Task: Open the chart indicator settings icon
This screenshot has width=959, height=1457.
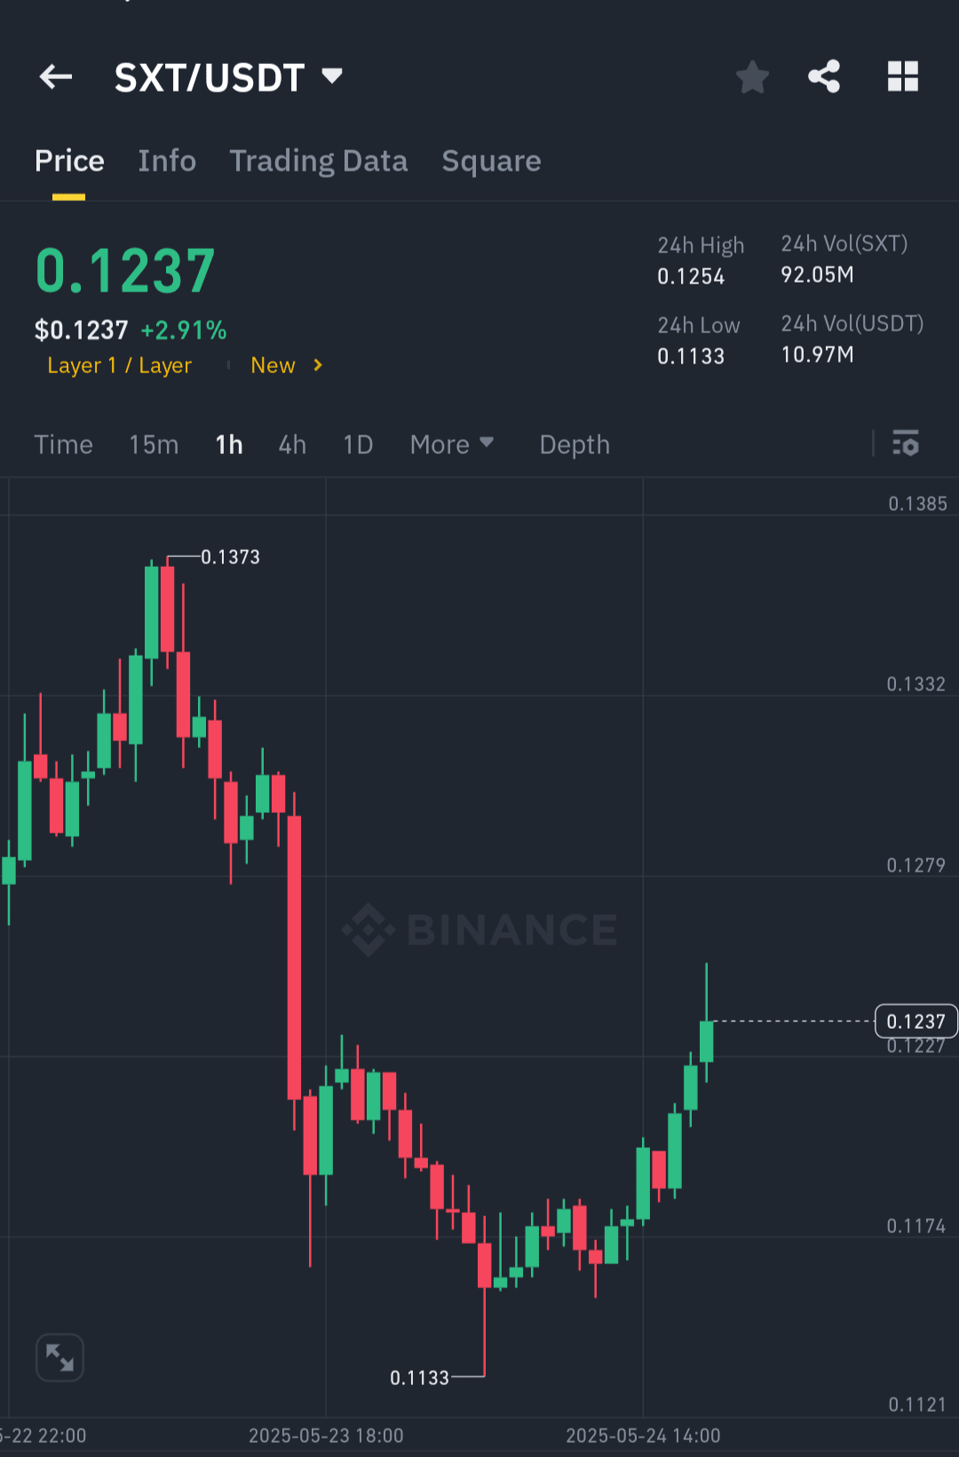Action: 906,442
